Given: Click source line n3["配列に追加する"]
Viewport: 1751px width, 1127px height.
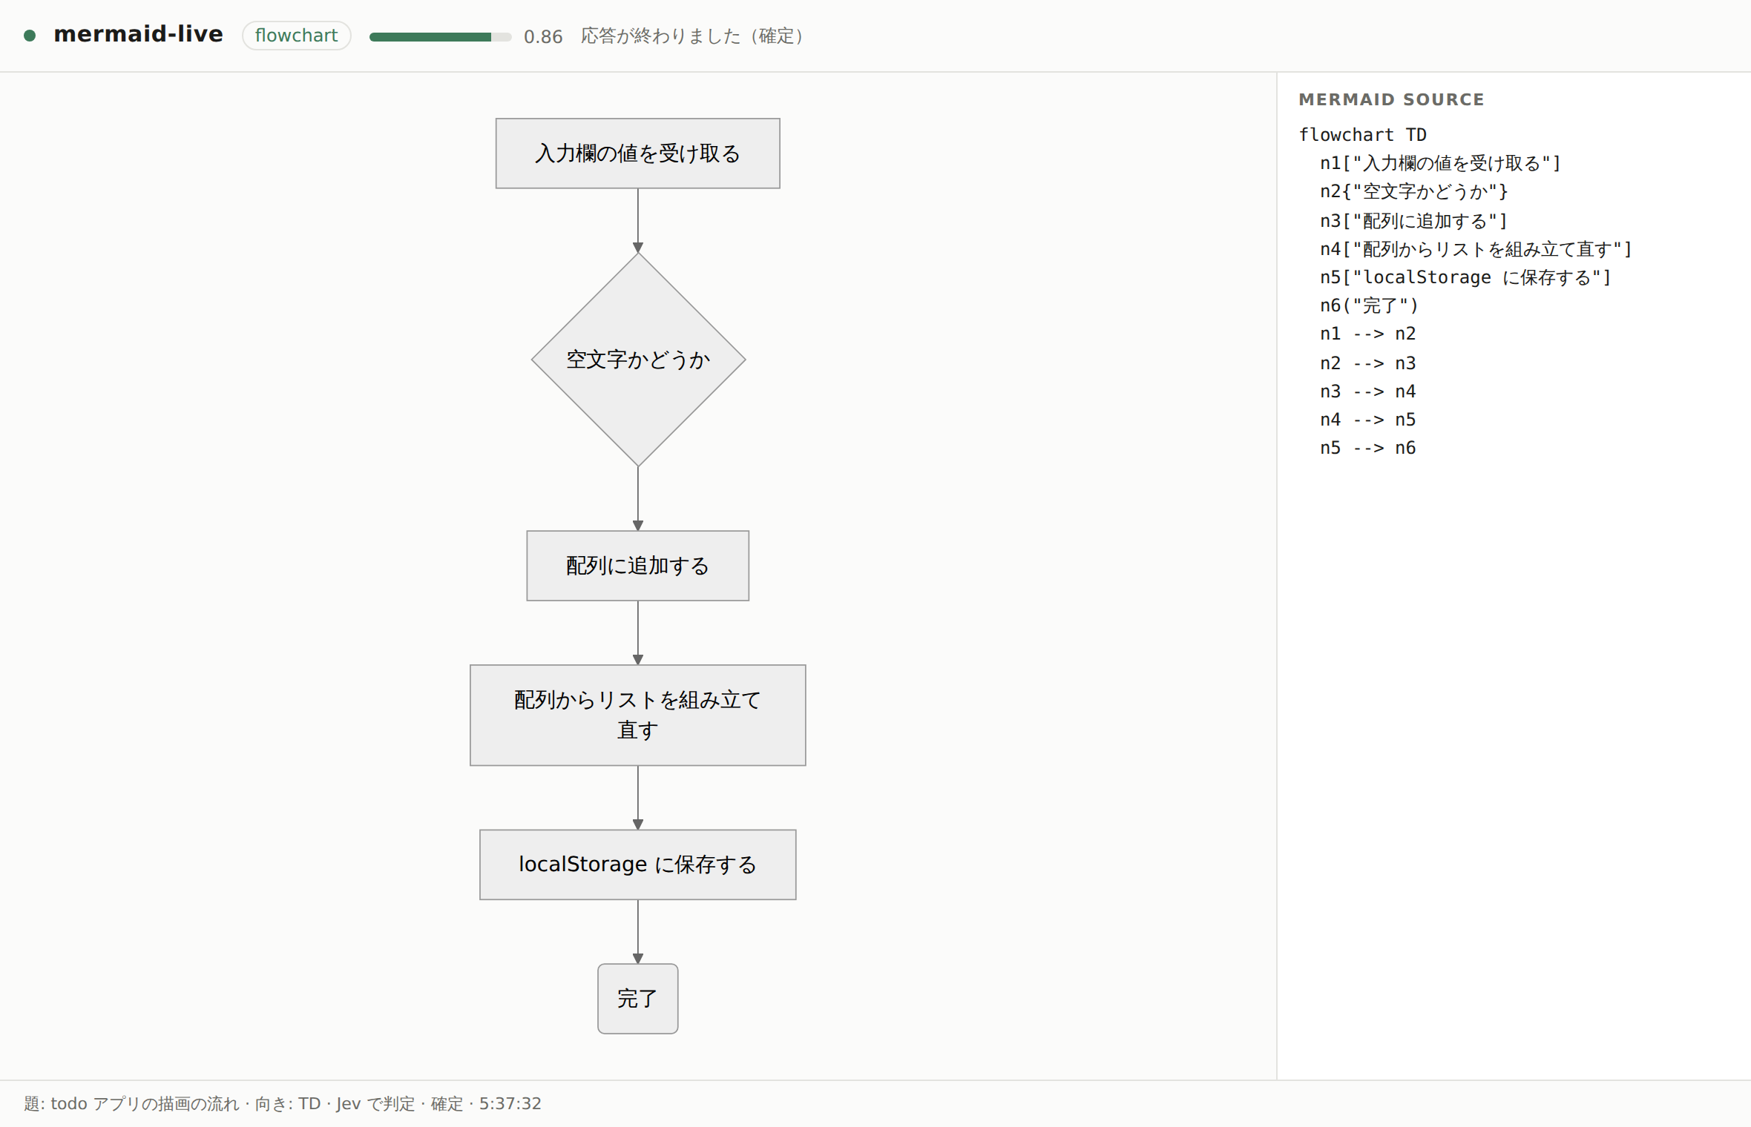Looking at the screenshot, I should coord(1413,221).
